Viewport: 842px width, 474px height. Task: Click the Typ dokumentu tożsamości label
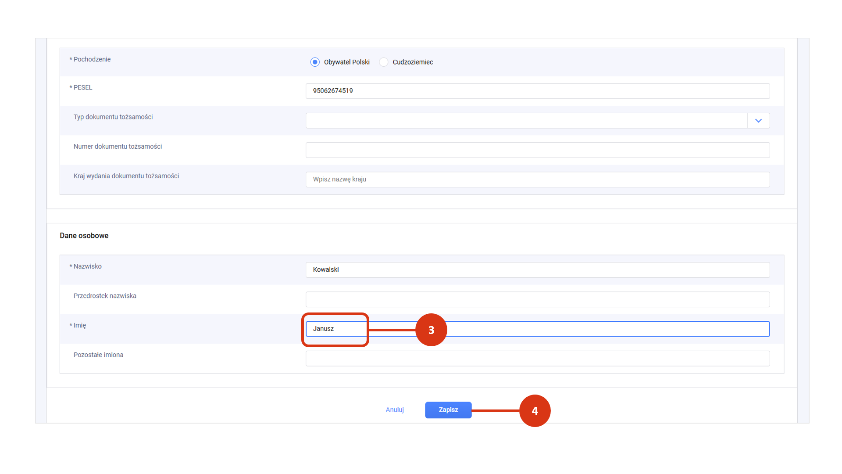click(113, 117)
